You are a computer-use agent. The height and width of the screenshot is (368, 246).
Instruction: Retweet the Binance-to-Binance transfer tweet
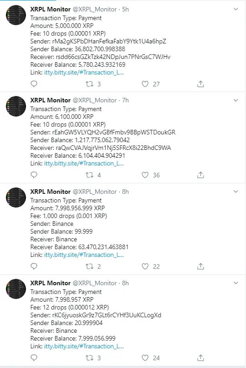(90, 267)
